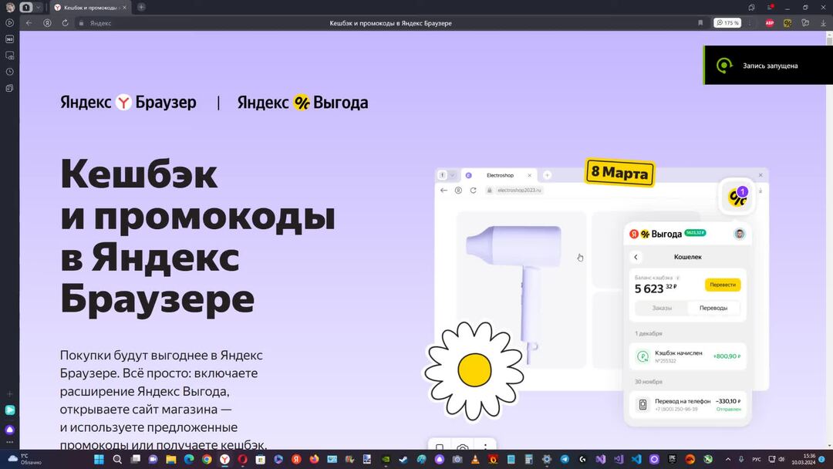Expand the tab group dropdown arrow
The height and width of the screenshot is (469, 833).
point(39,8)
